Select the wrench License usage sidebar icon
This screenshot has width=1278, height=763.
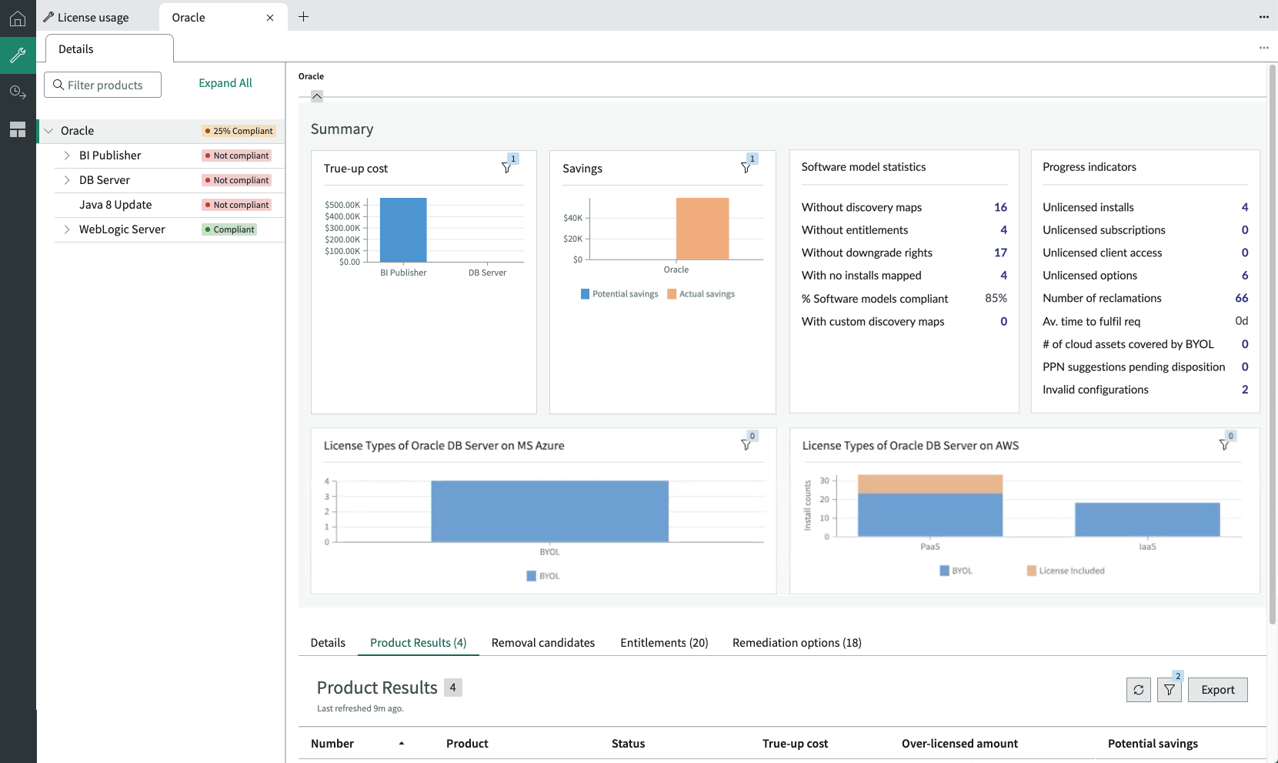coord(18,55)
